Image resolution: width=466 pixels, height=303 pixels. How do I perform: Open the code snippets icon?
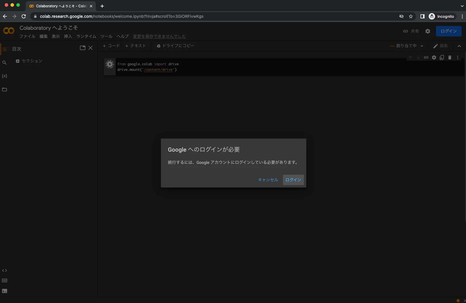(x=4, y=271)
